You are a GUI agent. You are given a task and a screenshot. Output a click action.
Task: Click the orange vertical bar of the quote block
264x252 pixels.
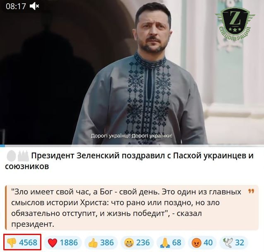pos(6,208)
